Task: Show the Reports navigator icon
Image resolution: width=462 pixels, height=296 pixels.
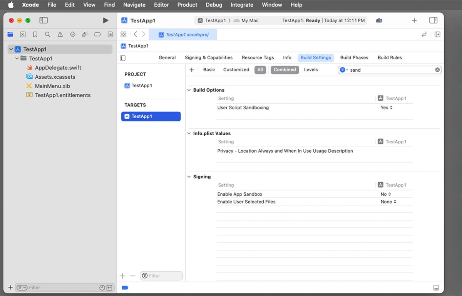Action: point(110,34)
